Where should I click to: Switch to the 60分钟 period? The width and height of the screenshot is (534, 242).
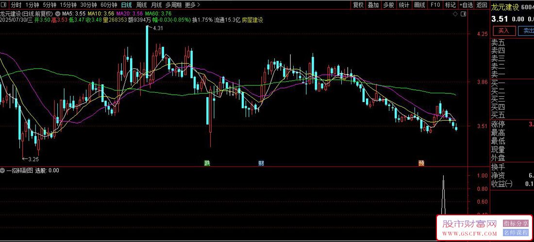tap(109, 5)
